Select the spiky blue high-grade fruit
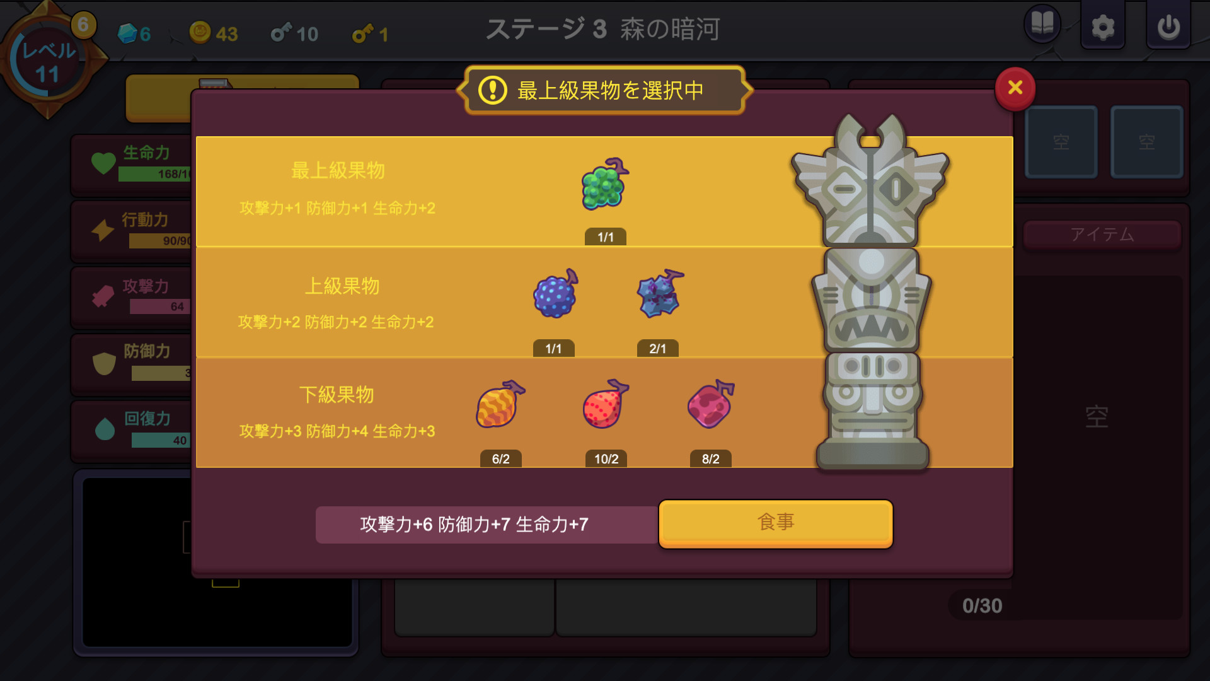 [659, 294]
